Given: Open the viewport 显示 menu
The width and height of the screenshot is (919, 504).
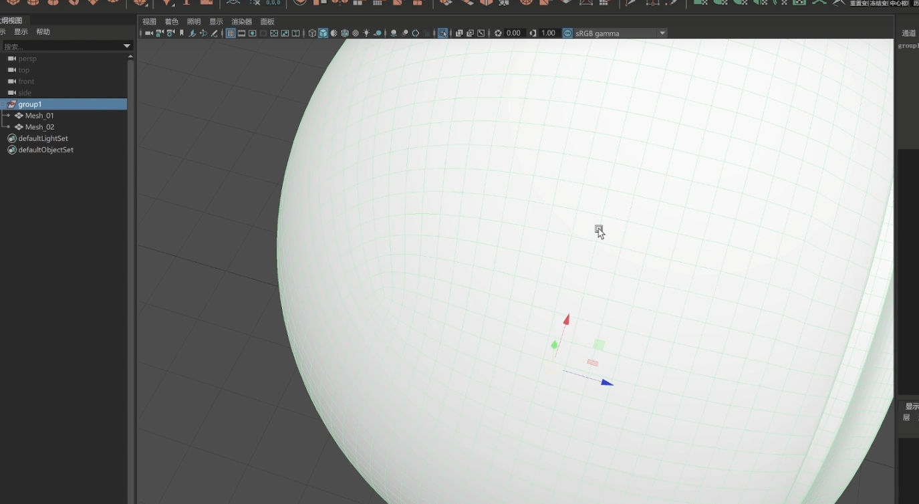Looking at the screenshot, I should pos(216,21).
